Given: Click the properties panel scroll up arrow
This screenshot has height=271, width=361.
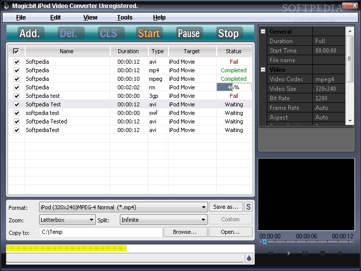Looking at the screenshot, I should [350, 31].
